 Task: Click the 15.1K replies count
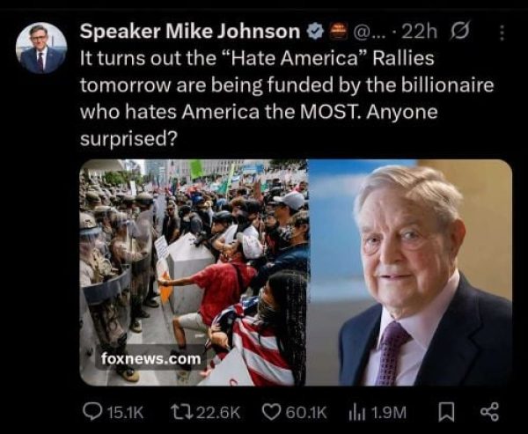point(125,413)
